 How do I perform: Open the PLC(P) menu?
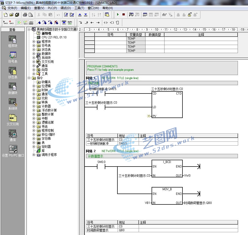click(x=52, y=8)
